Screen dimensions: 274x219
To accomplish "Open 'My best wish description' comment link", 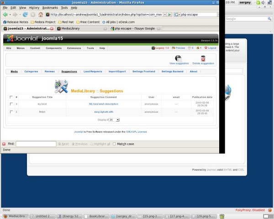I will point(104,104).
